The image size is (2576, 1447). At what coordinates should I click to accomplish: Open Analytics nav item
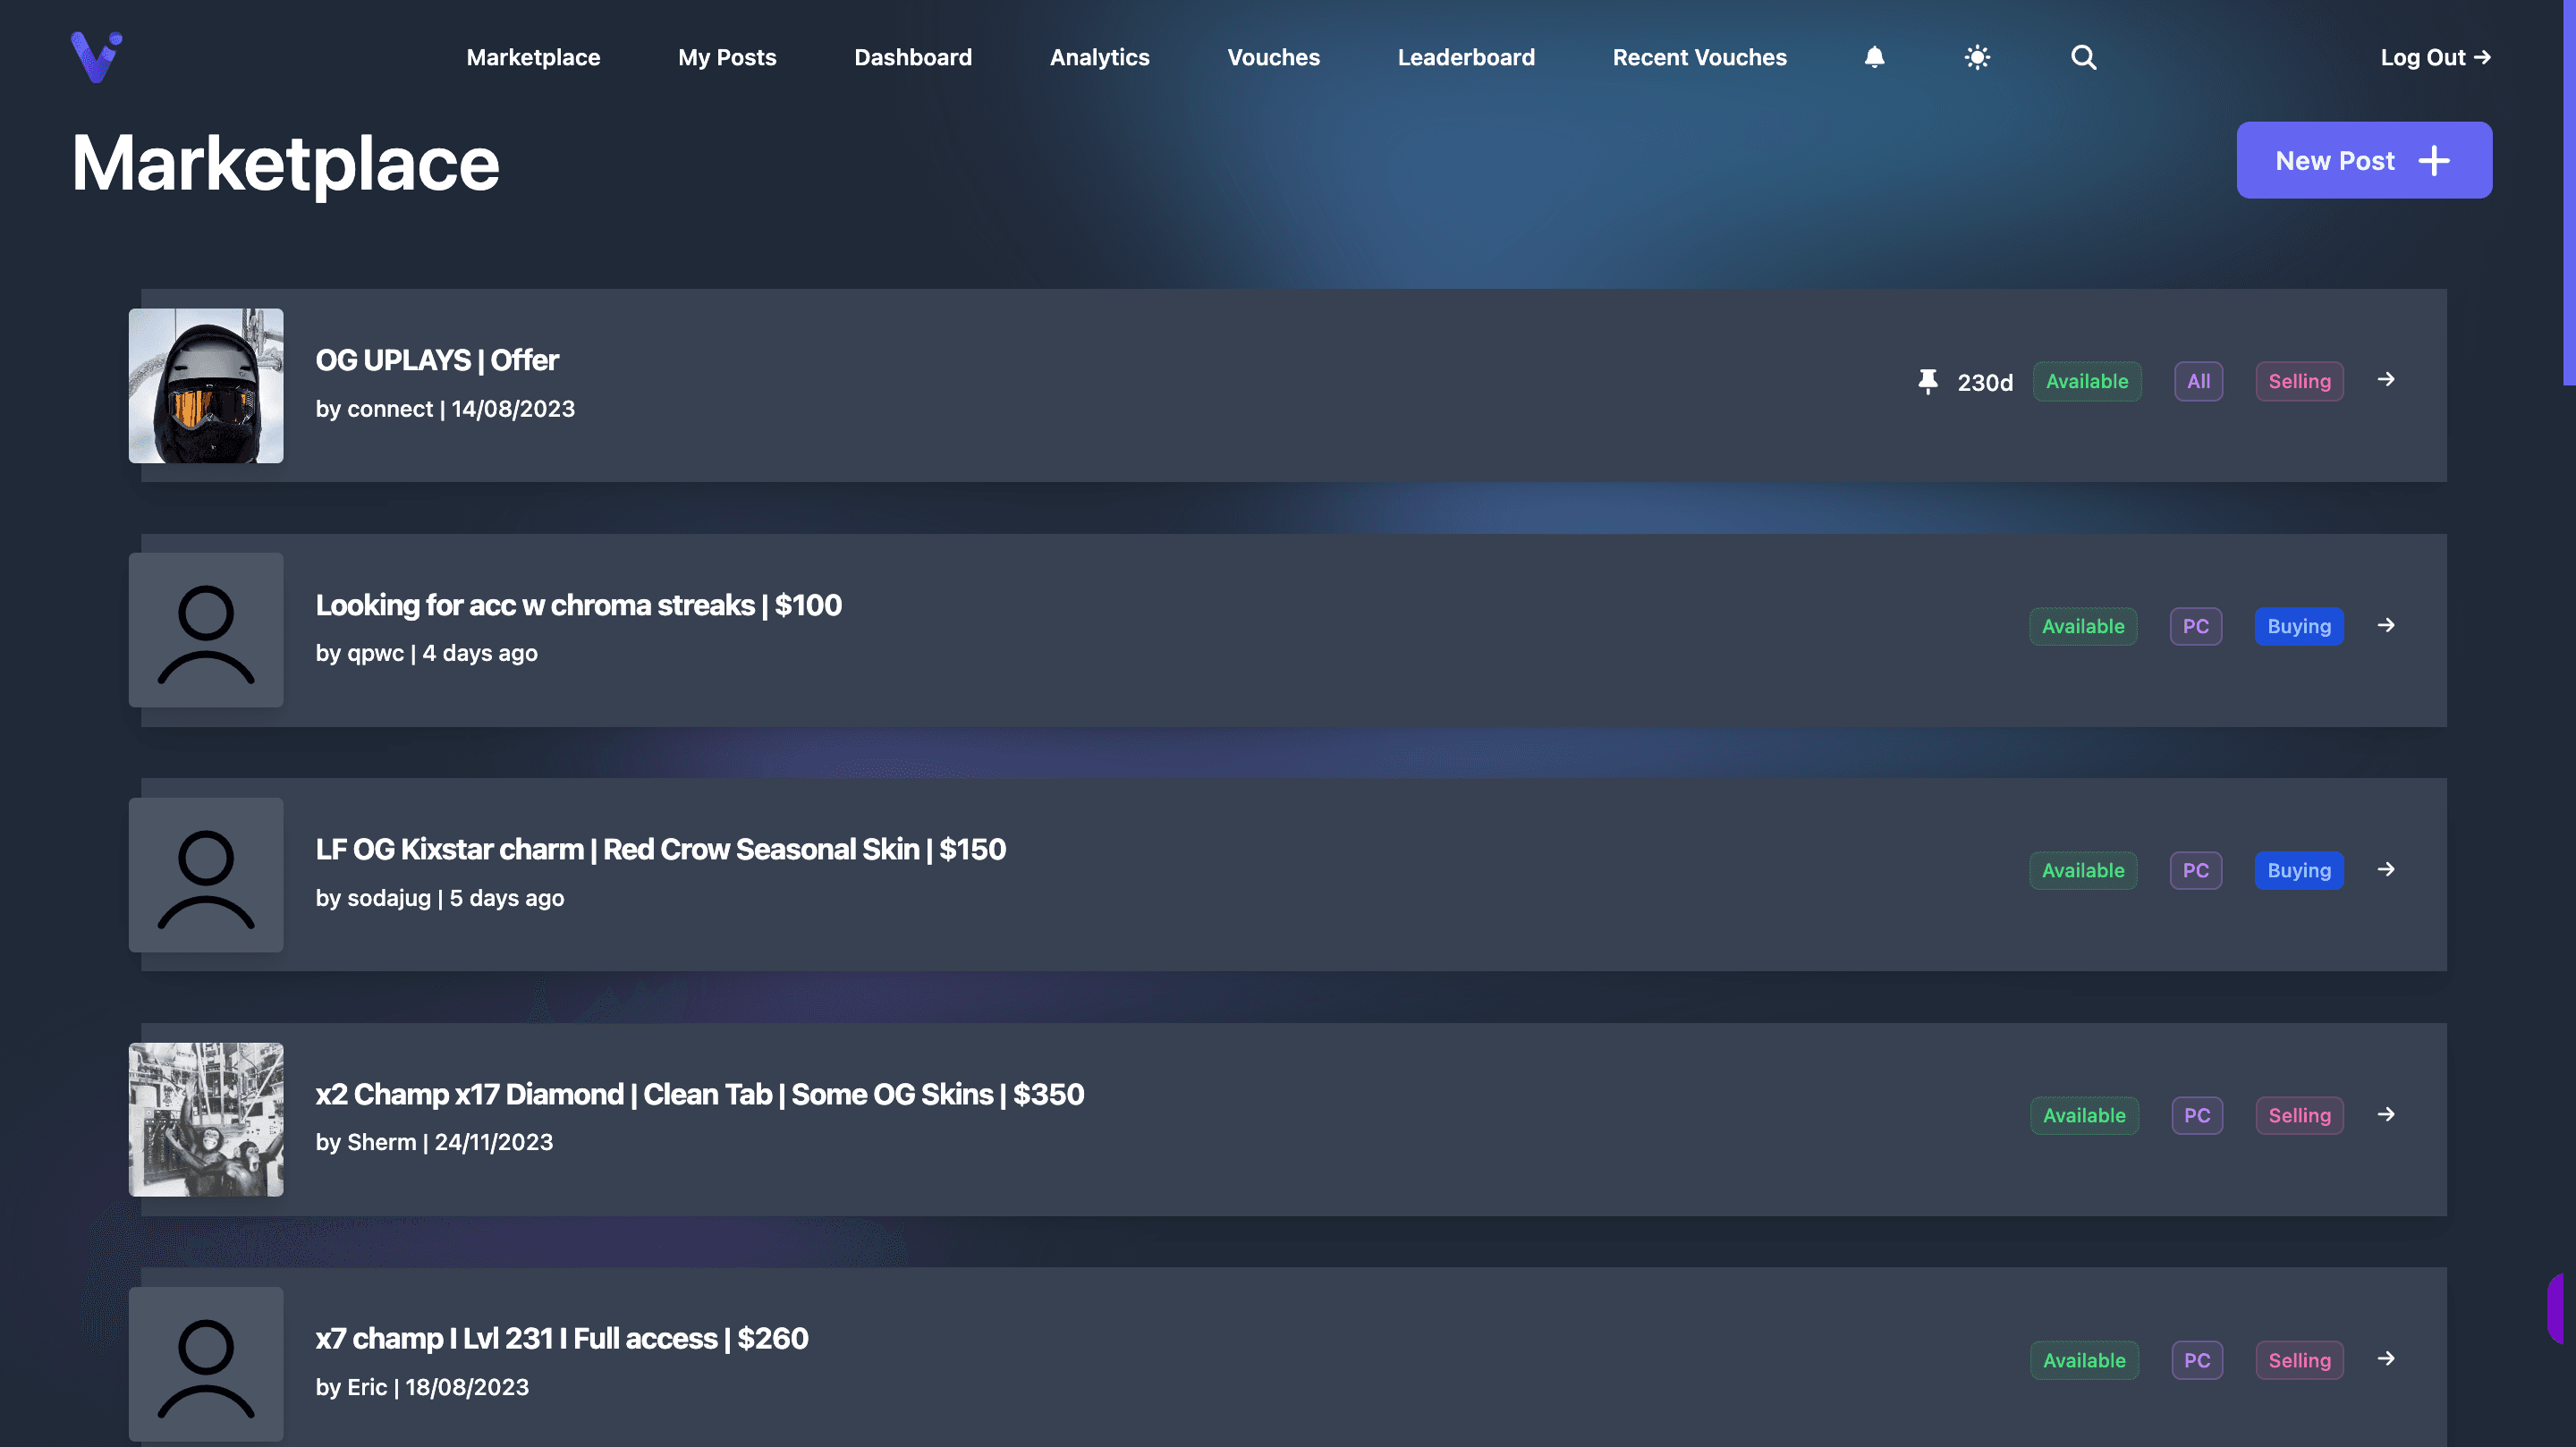(x=1099, y=57)
